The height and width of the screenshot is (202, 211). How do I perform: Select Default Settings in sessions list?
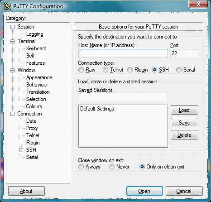pyautogui.click(x=97, y=109)
